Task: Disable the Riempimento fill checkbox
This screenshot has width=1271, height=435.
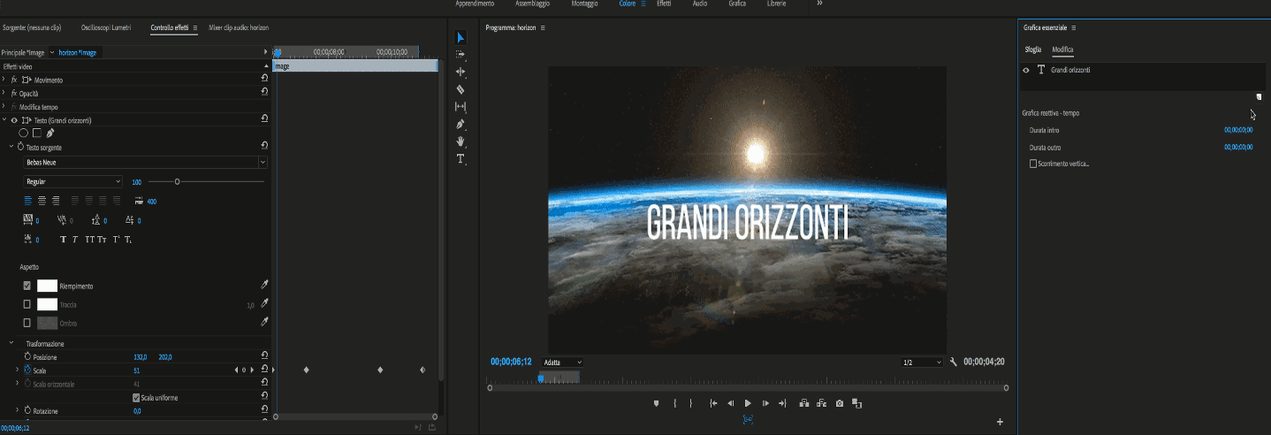Action: point(27,286)
